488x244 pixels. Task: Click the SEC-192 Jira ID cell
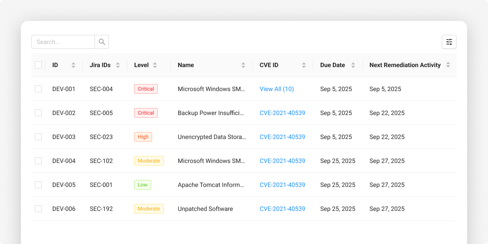pos(101,209)
